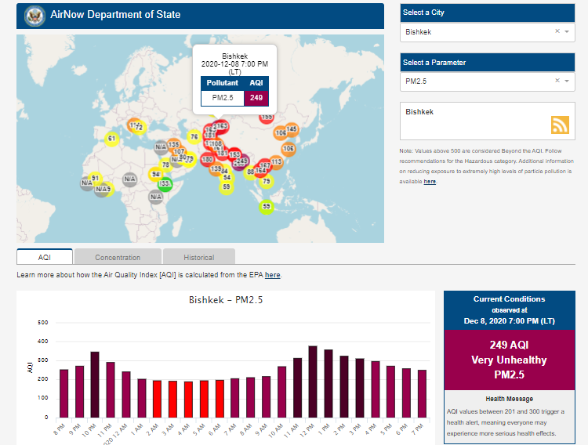Switch to the Concentration tab

[x=118, y=257]
